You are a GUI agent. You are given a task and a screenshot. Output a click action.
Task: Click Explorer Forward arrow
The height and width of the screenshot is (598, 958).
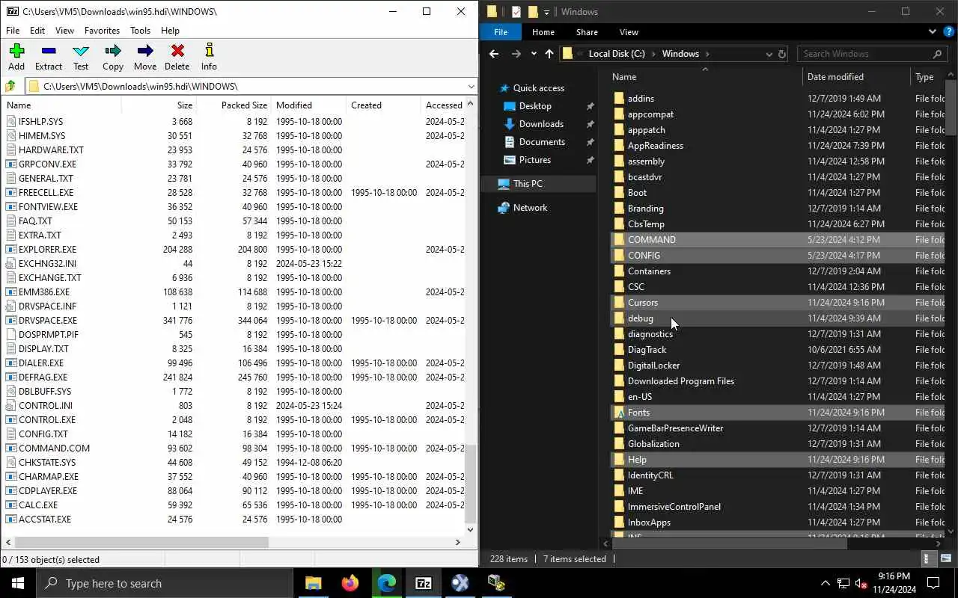click(516, 54)
